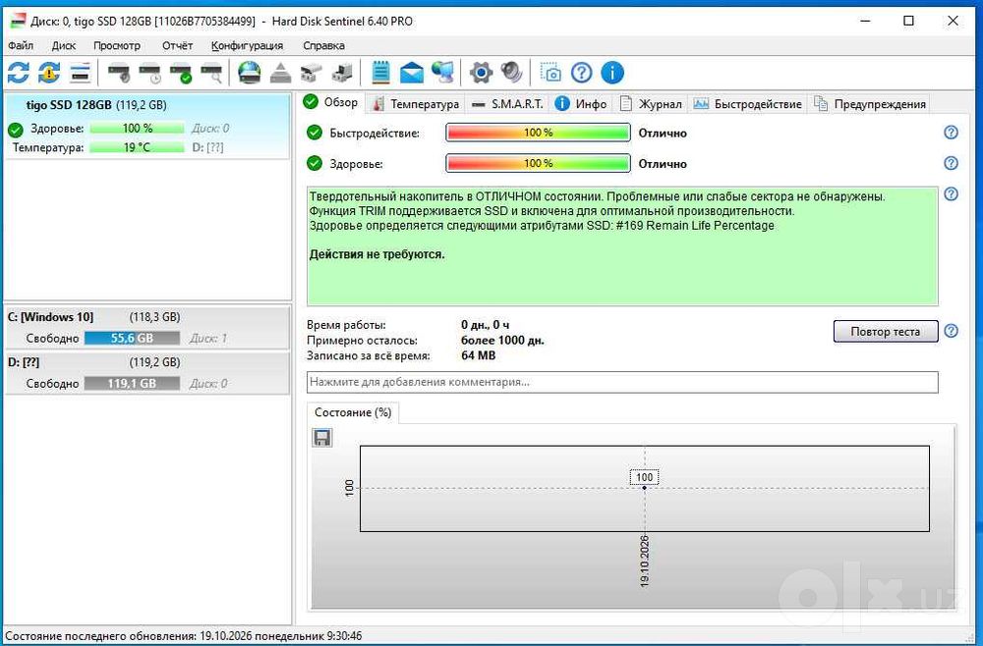Screen dimensions: 983x646
Task: Switch to the Предупреждения tab
Action: (x=870, y=104)
